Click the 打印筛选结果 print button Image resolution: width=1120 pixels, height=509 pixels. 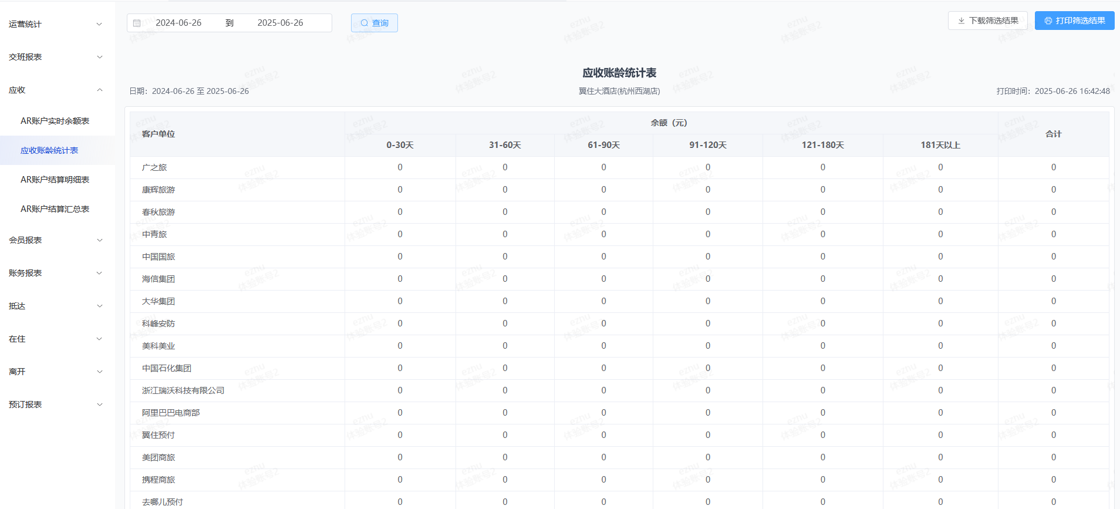(1074, 21)
